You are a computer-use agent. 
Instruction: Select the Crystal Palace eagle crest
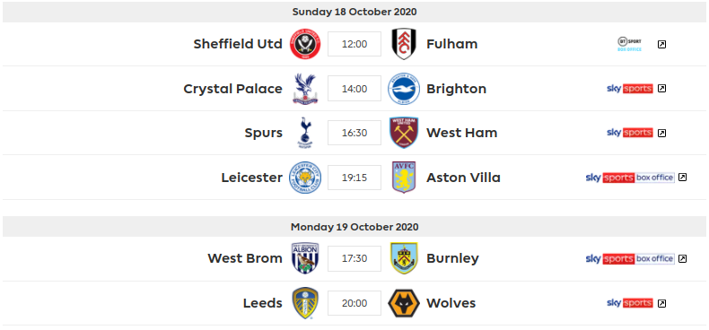pyautogui.click(x=305, y=89)
